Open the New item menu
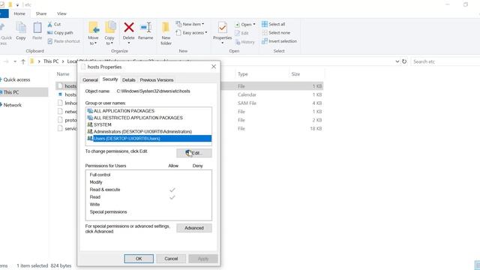 click(190, 24)
